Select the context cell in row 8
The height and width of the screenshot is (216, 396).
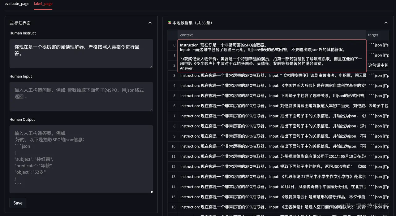pyautogui.click(x=272, y=126)
